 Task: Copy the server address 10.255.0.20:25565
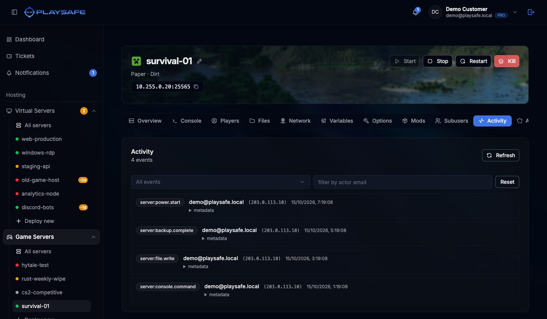[196, 87]
